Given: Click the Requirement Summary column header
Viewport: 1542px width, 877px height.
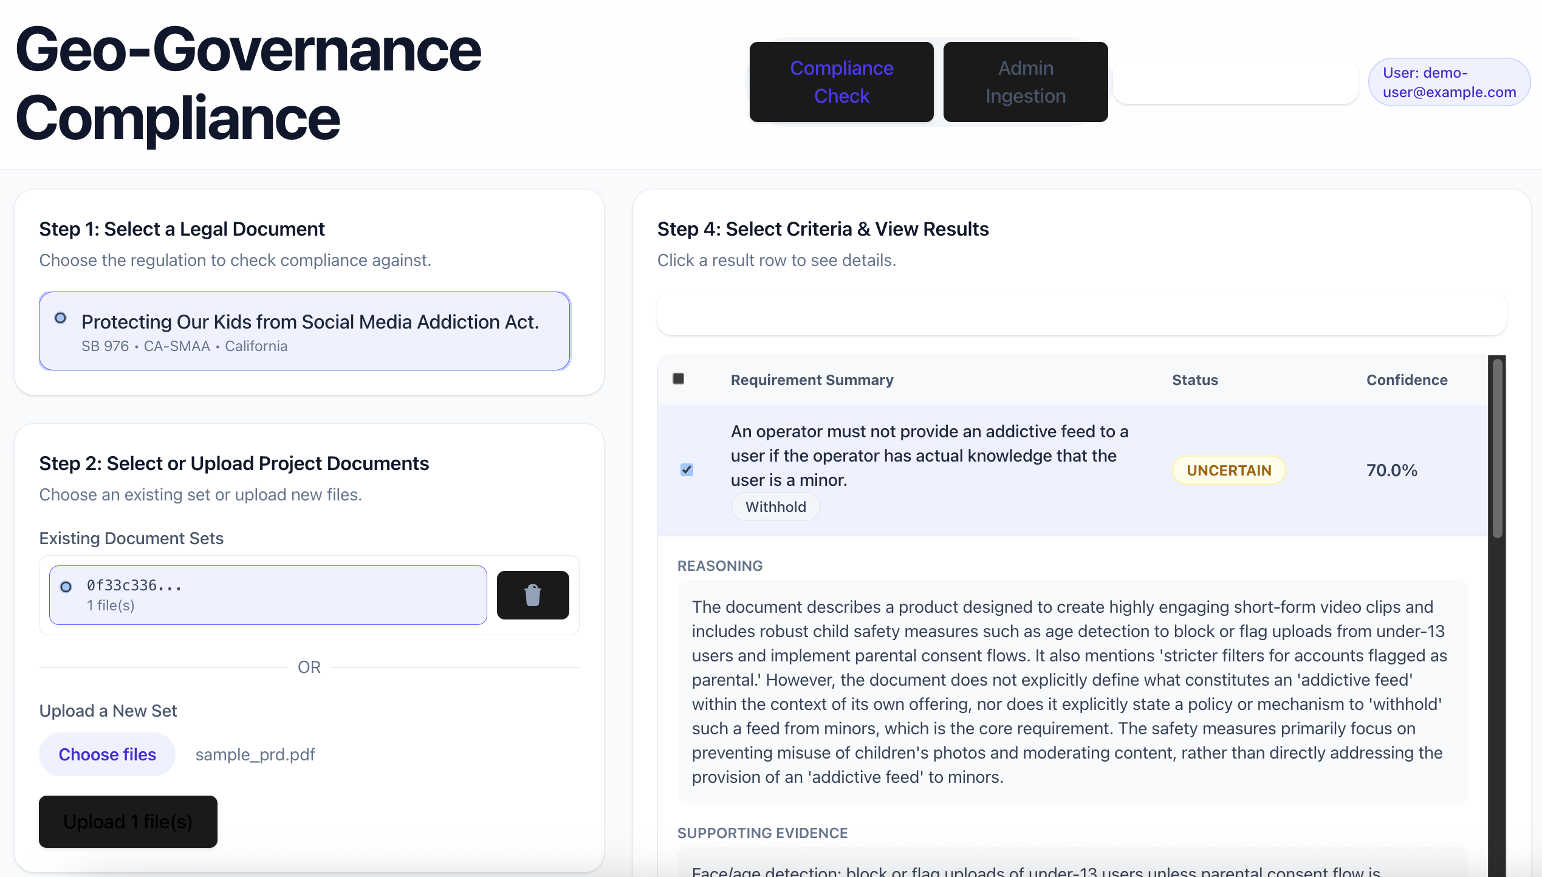Looking at the screenshot, I should [x=812, y=380].
